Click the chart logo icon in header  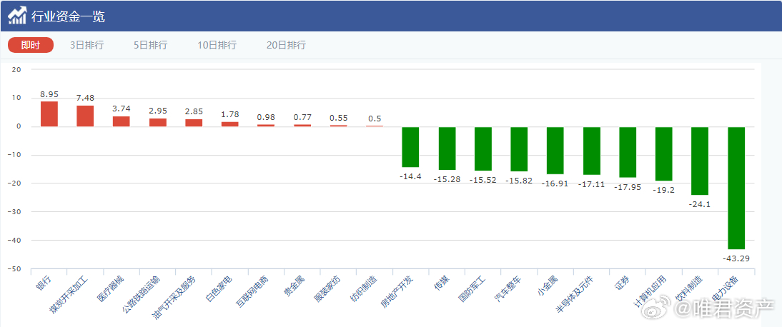pos(18,15)
